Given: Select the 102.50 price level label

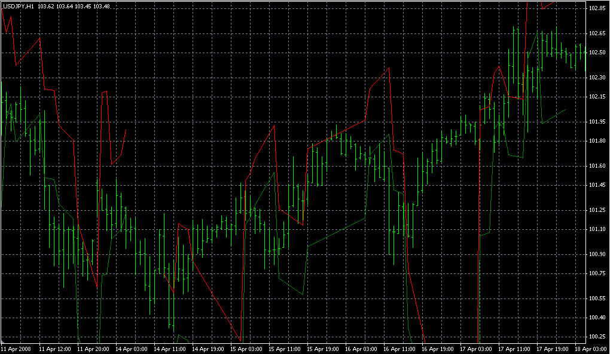Looking at the screenshot, I should (597, 53).
